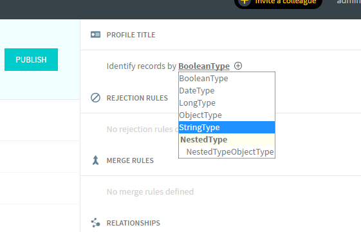Viewport: 361px width, 232px height.
Task: Click the Profile Title card icon
Action: [95, 35]
